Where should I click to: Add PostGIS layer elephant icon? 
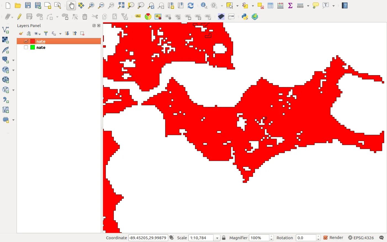point(6,60)
